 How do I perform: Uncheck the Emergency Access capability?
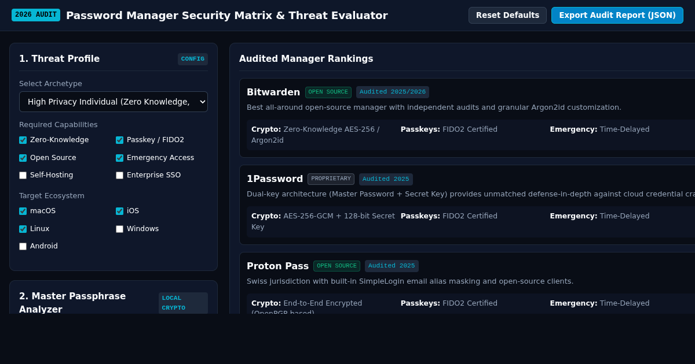point(119,158)
